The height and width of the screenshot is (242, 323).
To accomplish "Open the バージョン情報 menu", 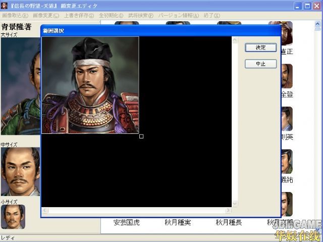I will coord(179,16).
